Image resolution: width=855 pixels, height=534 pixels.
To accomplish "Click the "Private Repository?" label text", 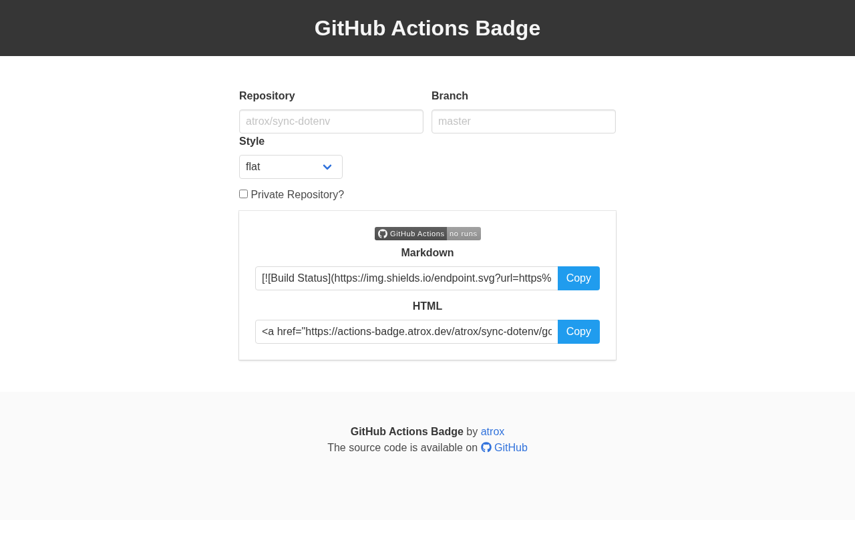I will (x=297, y=195).
